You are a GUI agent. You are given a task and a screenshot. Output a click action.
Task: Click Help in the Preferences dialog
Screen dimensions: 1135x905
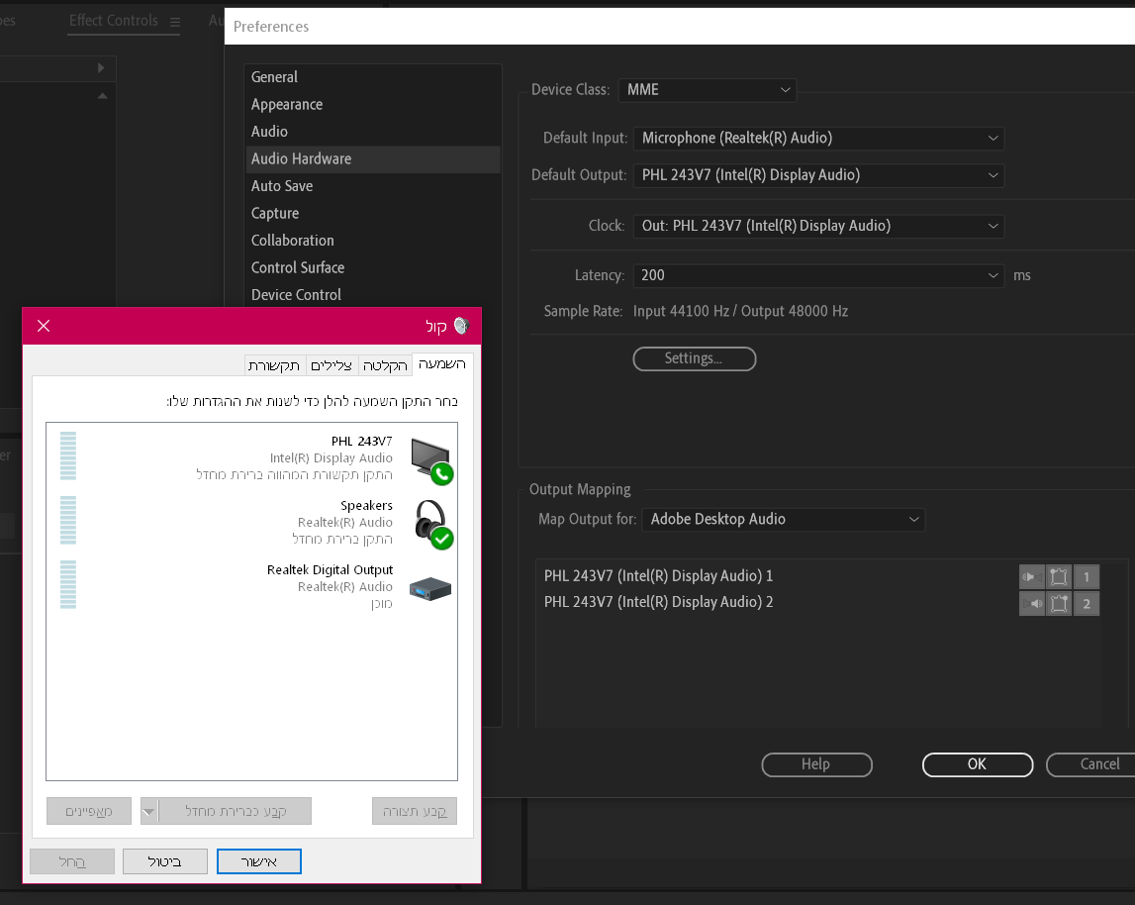(816, 764)
